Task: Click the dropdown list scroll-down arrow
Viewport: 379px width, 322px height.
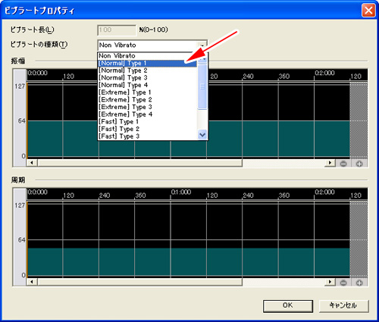Action: pyautogui.click(x=202, y=135)
